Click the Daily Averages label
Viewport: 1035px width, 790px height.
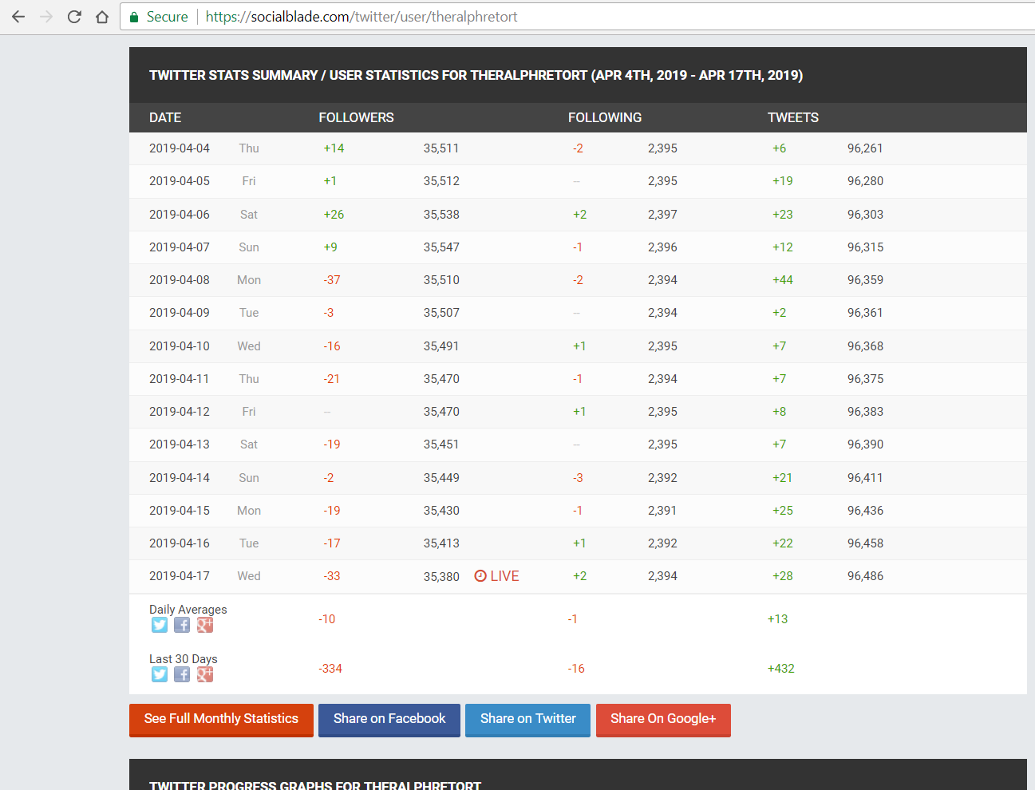click(x=188, y=610)
